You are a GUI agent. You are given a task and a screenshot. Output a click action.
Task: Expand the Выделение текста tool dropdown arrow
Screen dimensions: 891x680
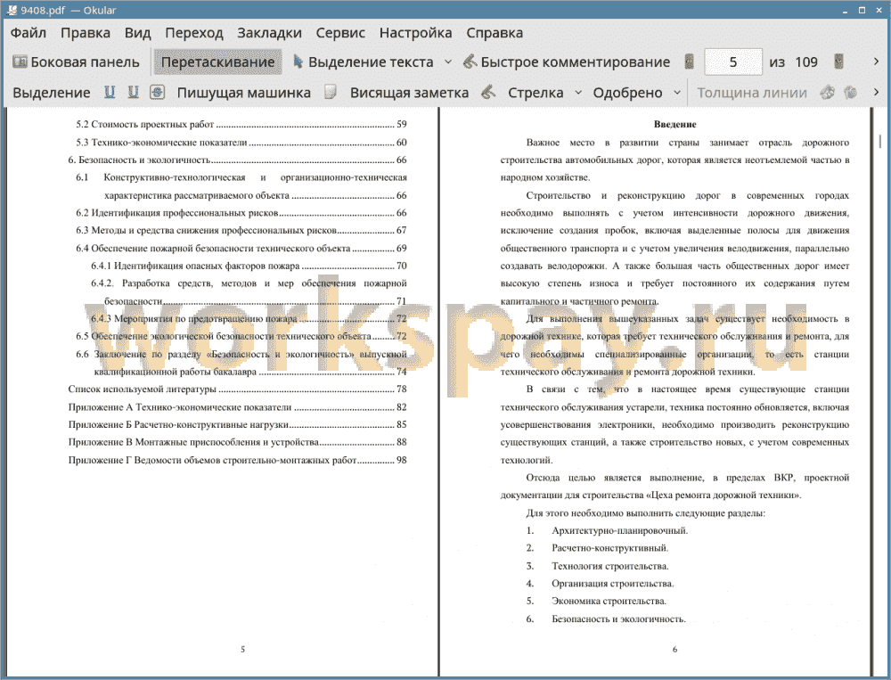448,62
